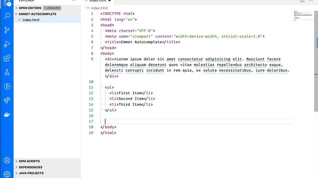The image size is (318, 178).
Task: Click the DOCTYPE declaration on line 1
Action: click(x=117, y=13)
